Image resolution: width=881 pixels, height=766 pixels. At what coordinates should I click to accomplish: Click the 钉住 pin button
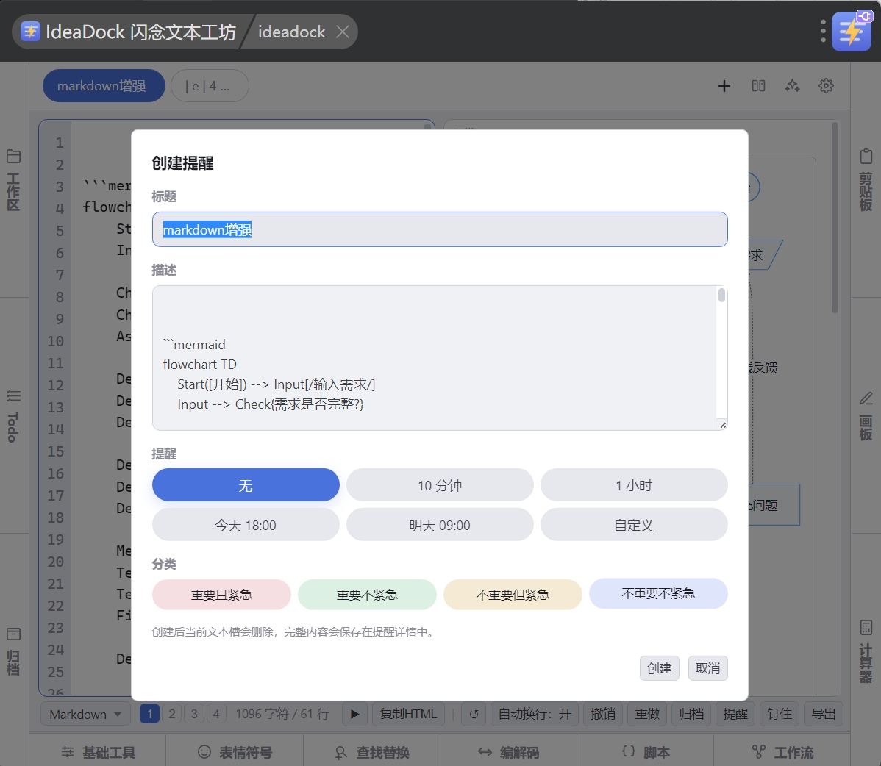tap(780, 714)
